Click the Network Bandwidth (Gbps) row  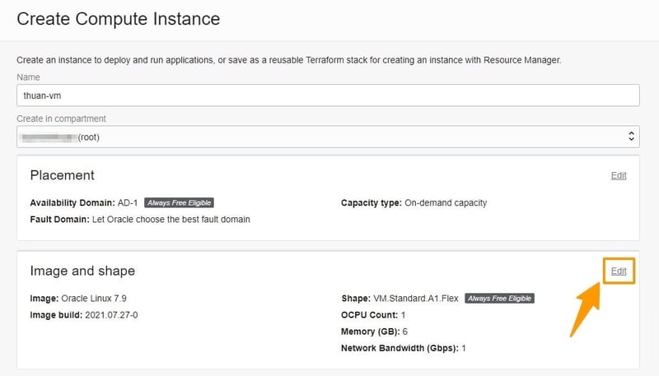click(x=404, y=348)
